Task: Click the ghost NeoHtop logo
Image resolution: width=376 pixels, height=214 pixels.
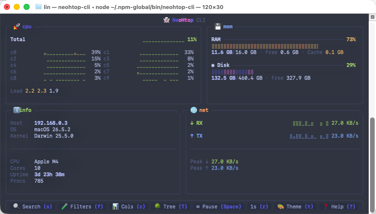Action: (166, 20)
